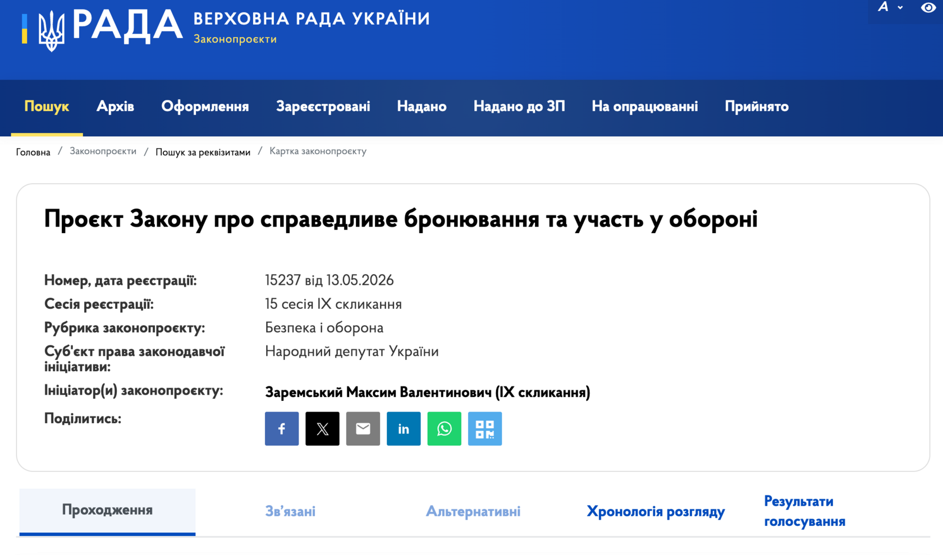The width and height of the screenshot is (943, 555).
Task: Click '15 сесія IX скликання' value
Action: (x=333, y=304)
